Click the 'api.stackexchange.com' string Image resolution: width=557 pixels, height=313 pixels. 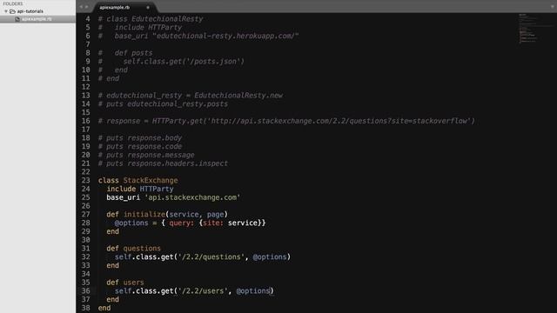click(192, 197)
